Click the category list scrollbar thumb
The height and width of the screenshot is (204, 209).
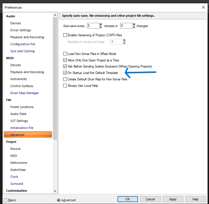55,78
